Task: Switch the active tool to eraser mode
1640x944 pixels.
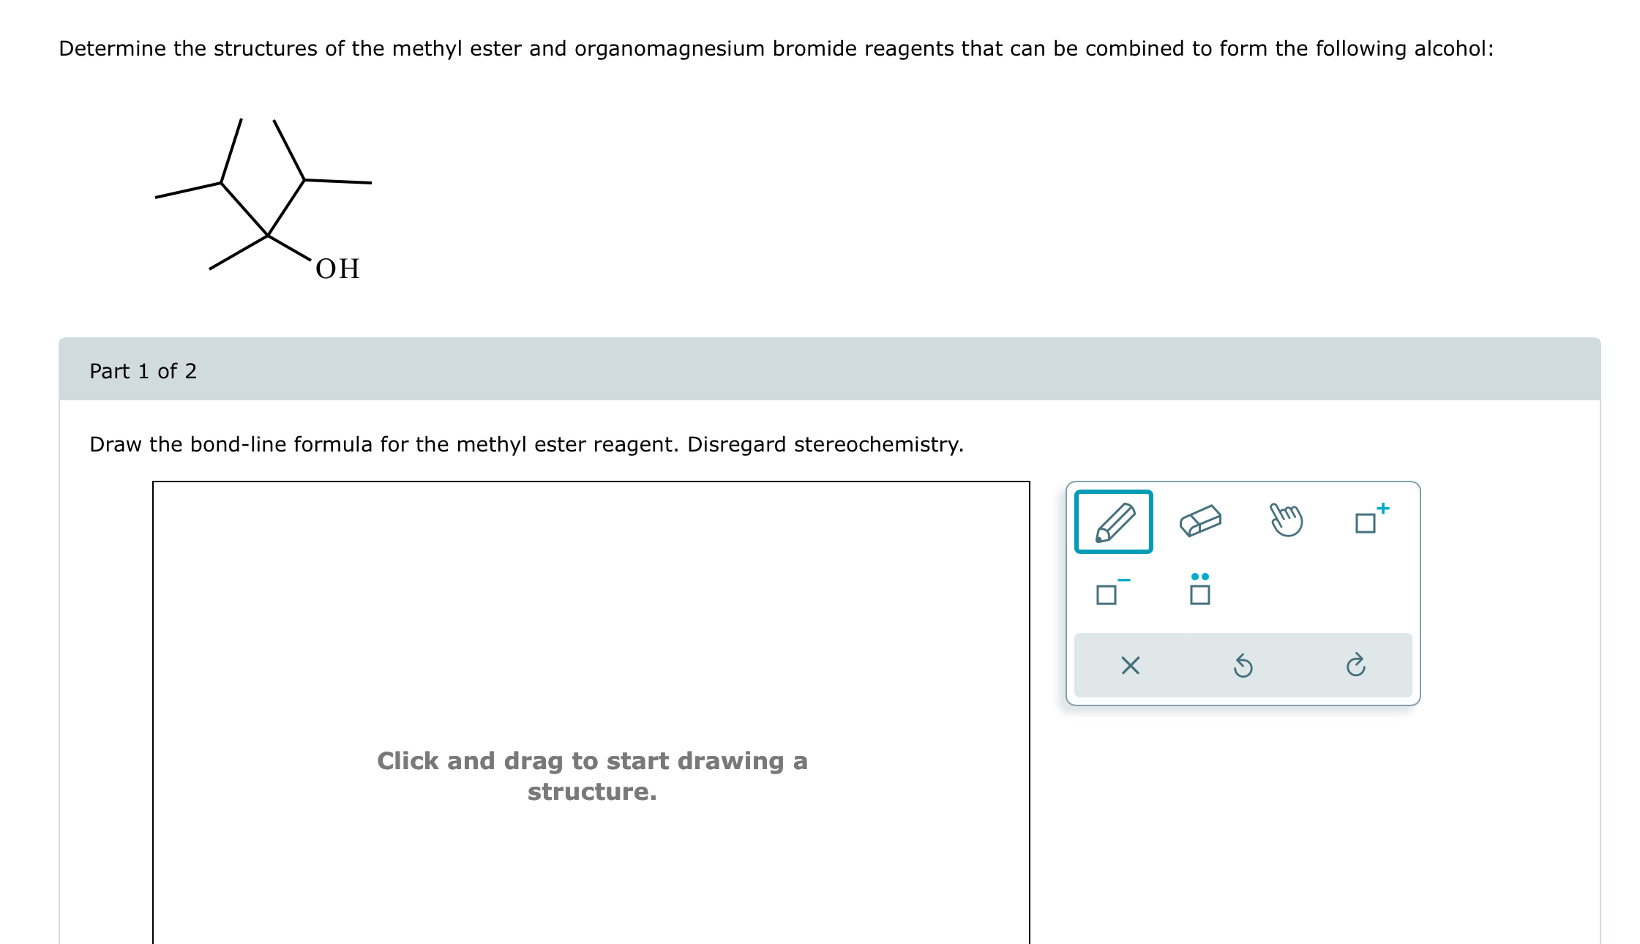Action: click(1201, 521)
